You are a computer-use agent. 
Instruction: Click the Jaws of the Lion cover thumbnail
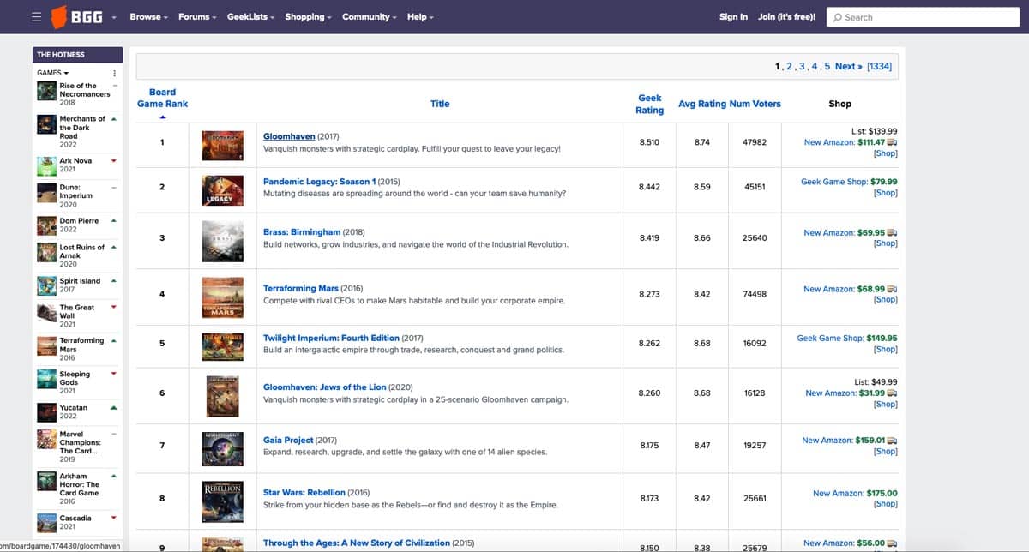pyautogui.click(x=222, y=396)
